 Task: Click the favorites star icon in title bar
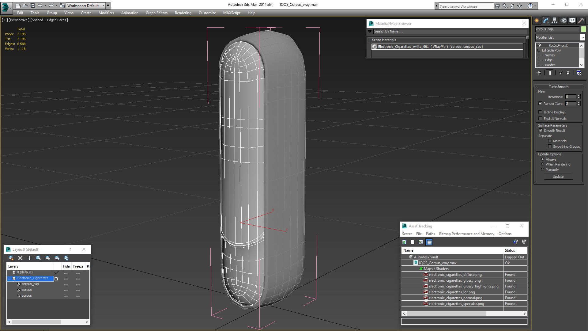click(x=520, y=6)
